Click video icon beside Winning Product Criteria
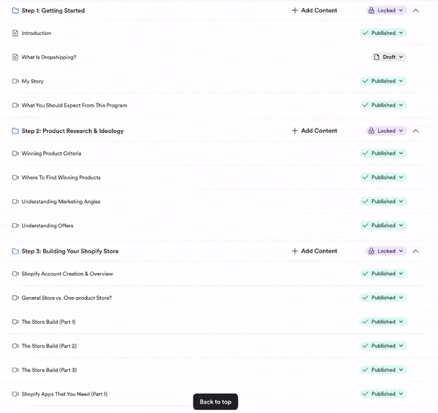Image resolution: width=438 pixels, height=413 pixels. click(15, 154)
